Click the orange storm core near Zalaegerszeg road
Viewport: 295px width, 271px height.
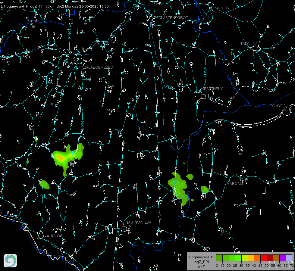point(60,157)
